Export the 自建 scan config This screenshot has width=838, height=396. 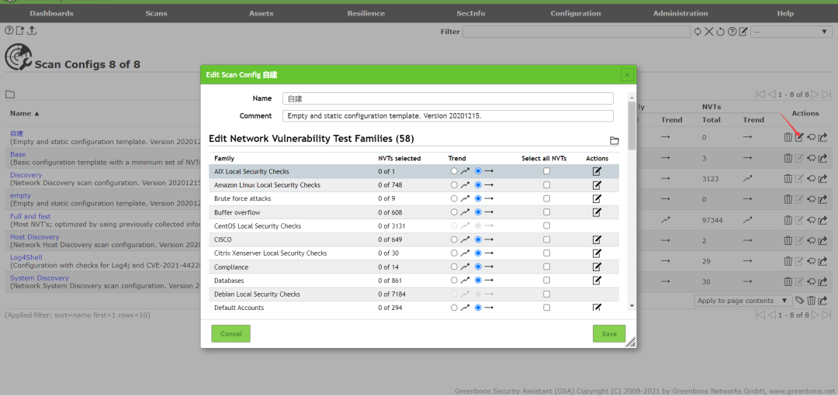pos(823,137)
